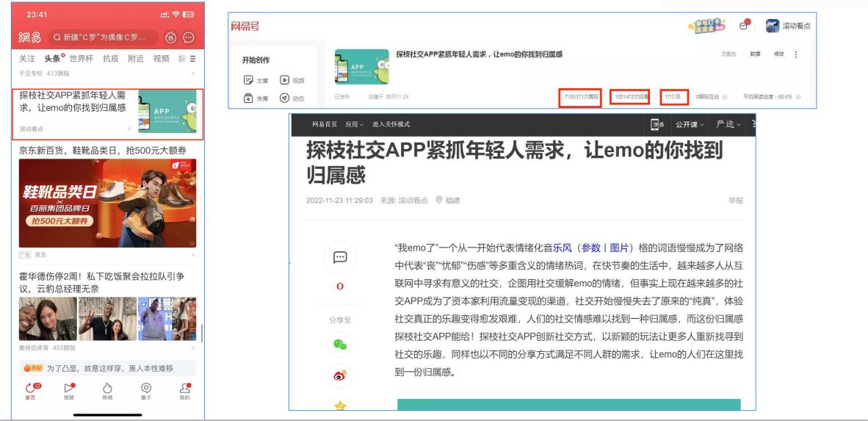Image resolution: width=868 pixels, height=421 pixels.
Task: Share article via WeChat icon
Action: [x=340, y=344]
